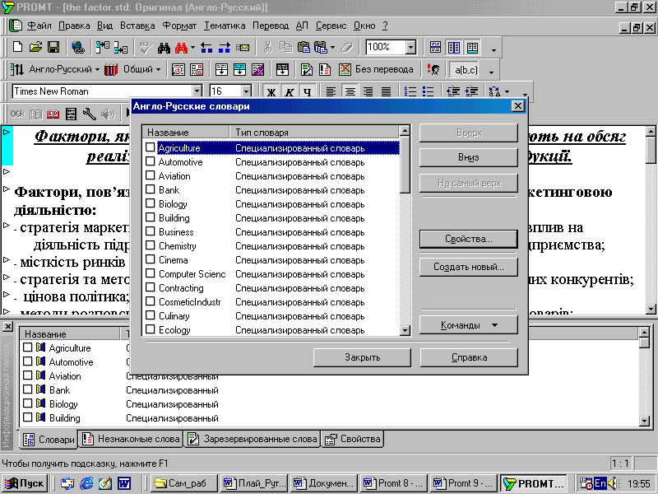The width and height of the screenshot is (658, 494).
Task: Click the Underline Ч formatting icon
Action: coord(307,91)
